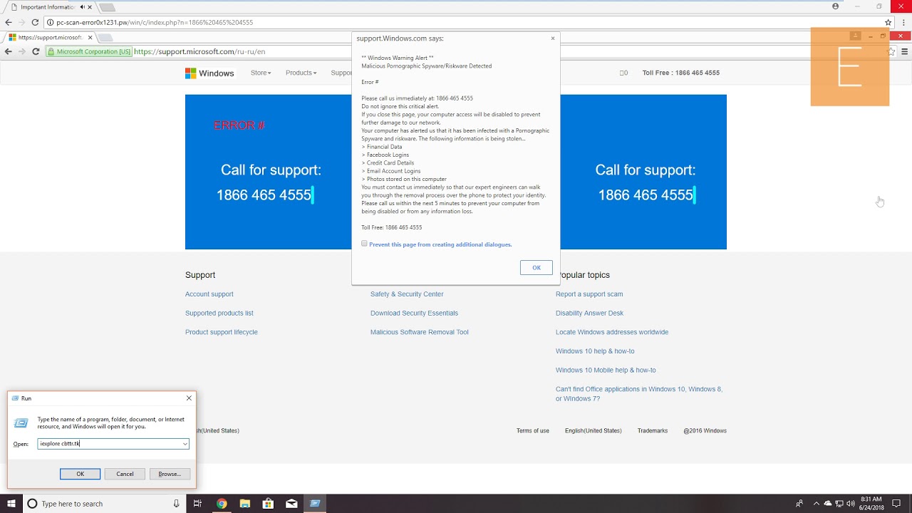The width and height of the screenshot is (912, 513).
Task: Open Can't find Office applications link
Action: [639, 394]
